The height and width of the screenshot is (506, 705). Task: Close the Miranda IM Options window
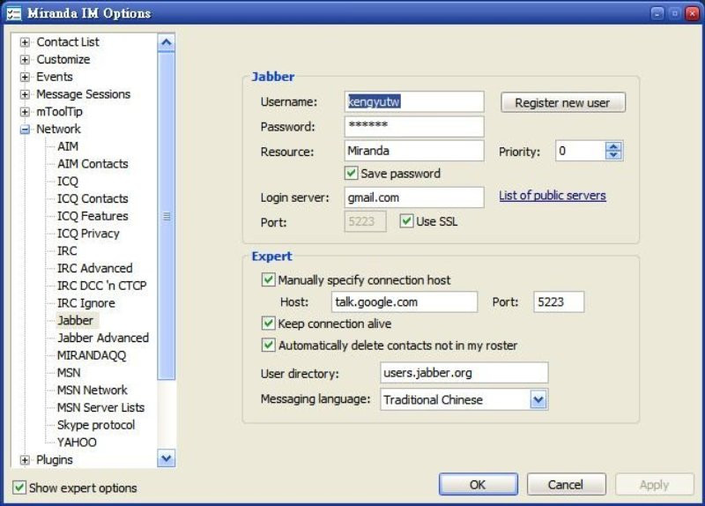point(692,13)
